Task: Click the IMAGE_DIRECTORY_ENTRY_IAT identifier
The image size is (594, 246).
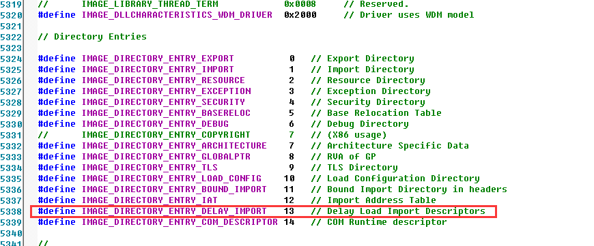Action: [x=150, y=200]
